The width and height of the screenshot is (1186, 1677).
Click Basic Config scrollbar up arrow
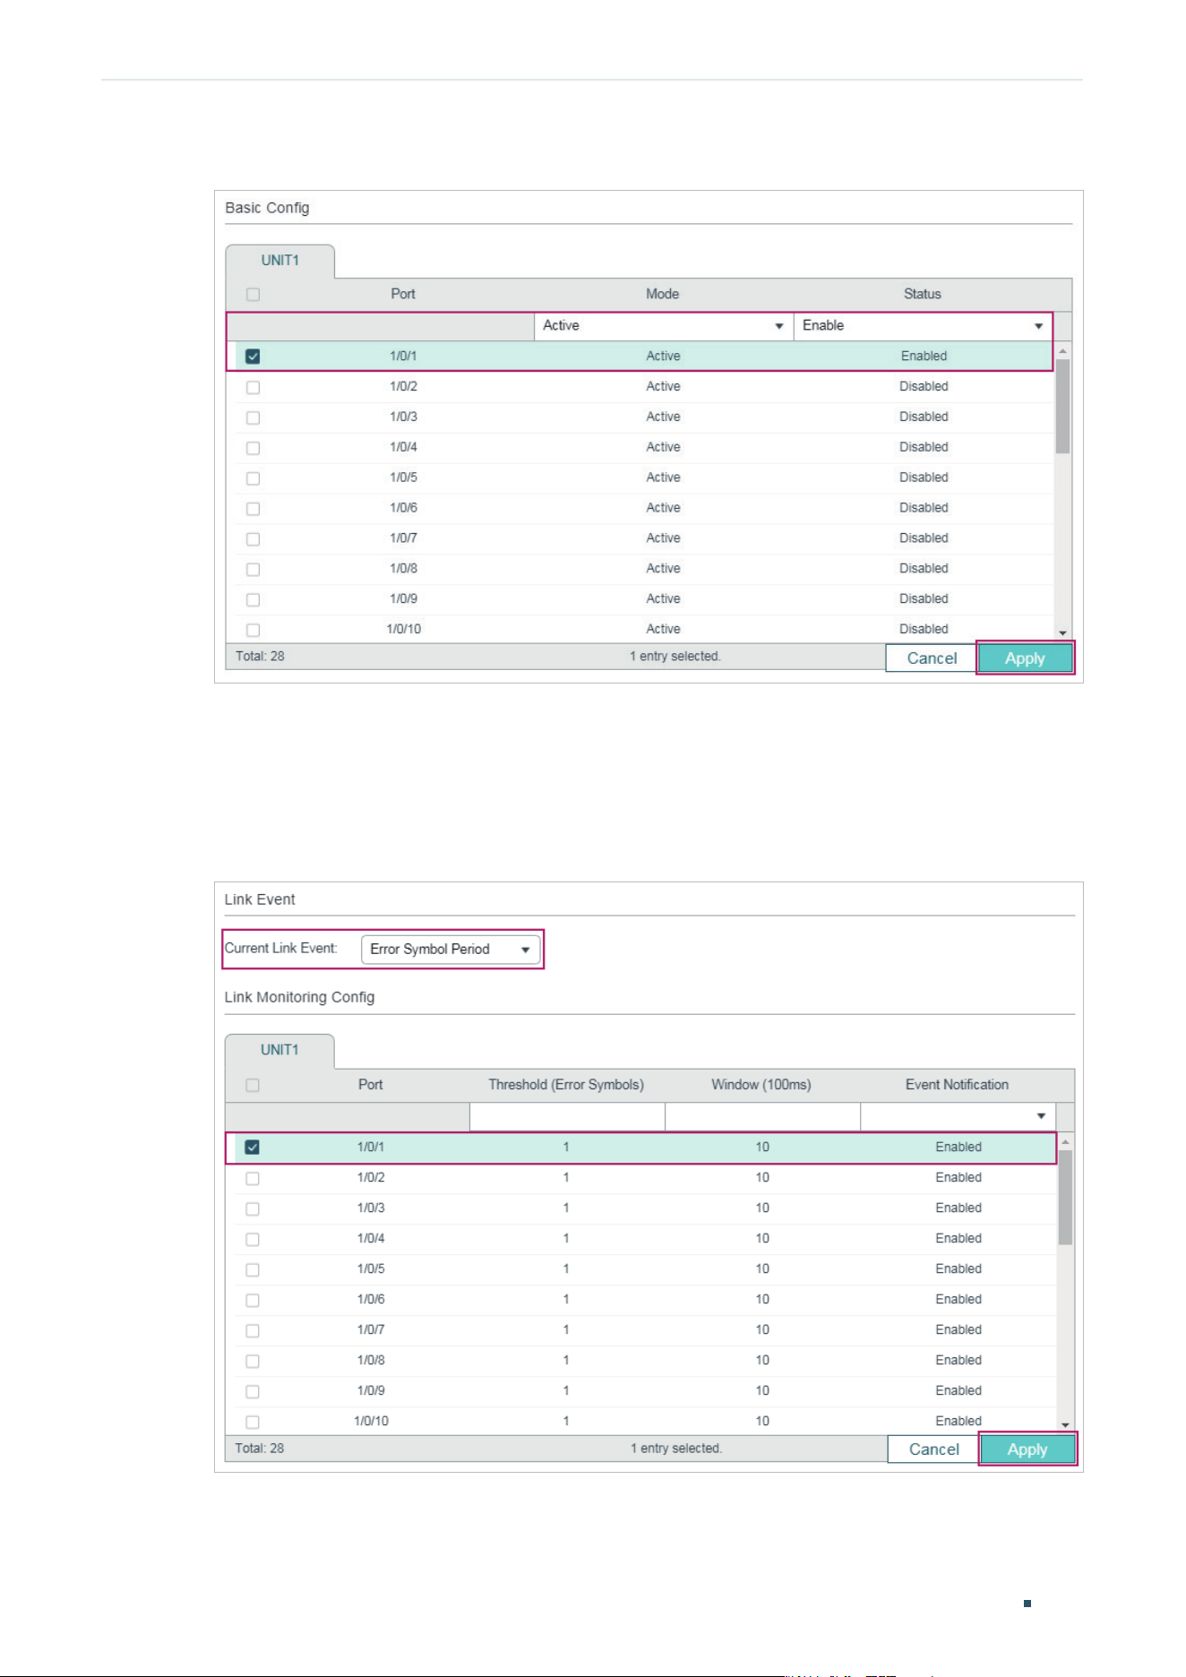1063,350
